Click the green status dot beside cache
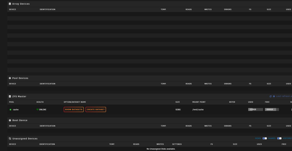 tap(11, 110)
